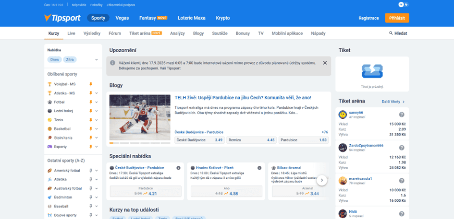The height and width of the screenshot is (219, 454).
Task: Click the Tenis ball icon
Action: (49, 120)
